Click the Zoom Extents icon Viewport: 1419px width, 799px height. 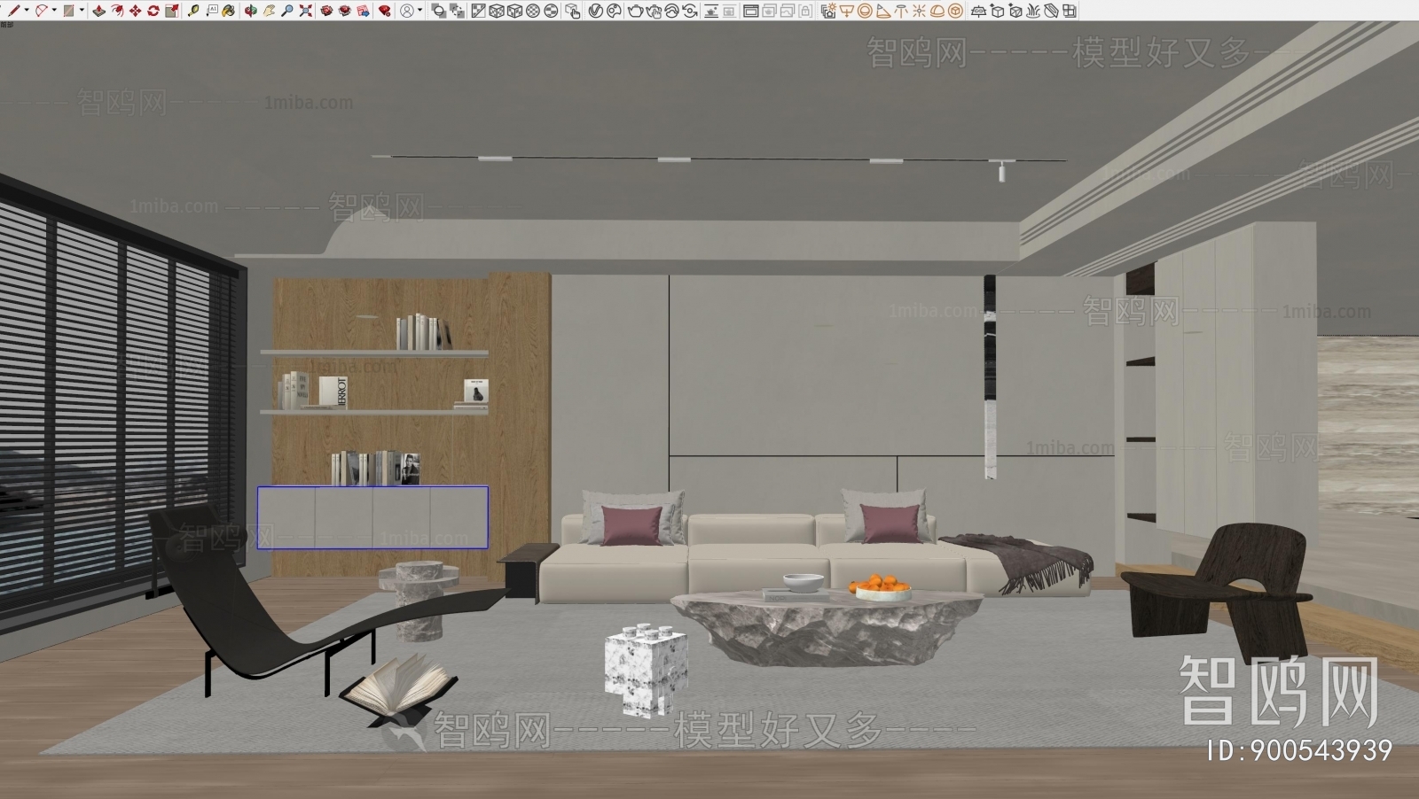pos(305,11)
